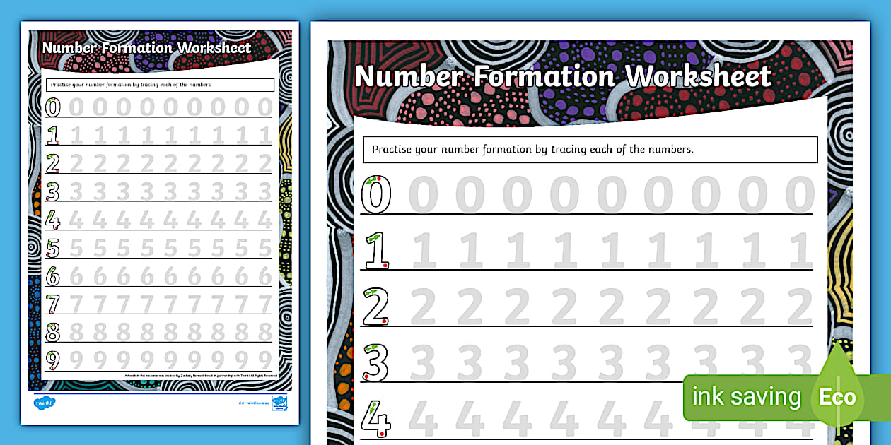This screenshot has width=891, height=445.
Task: Select the number 2 with stroke arrows
Action: 375,305
